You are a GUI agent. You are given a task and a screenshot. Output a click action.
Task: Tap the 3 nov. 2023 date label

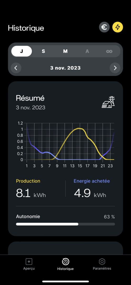pyautogui.click(x=65, y=68)
